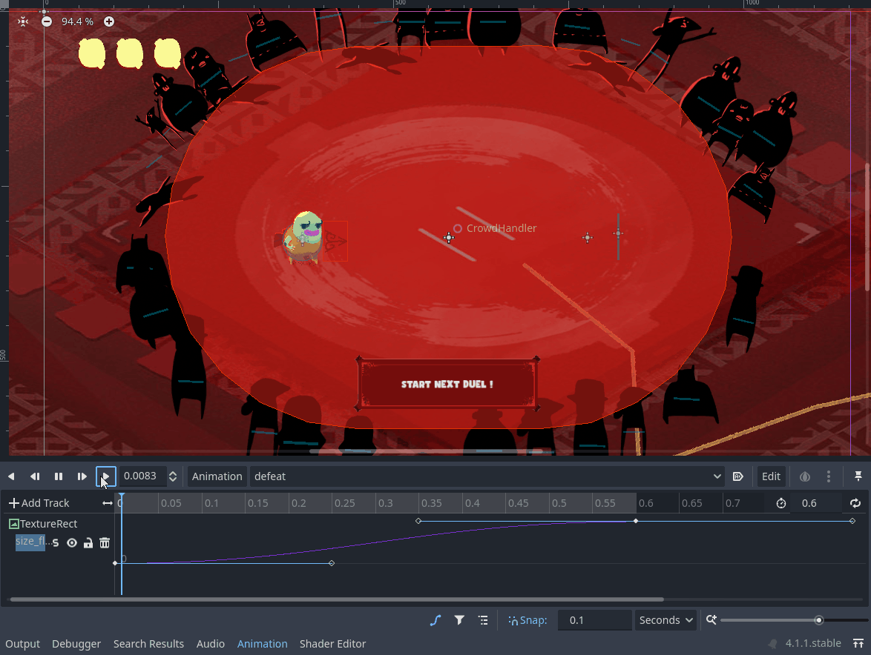Lock the size_fl curve track
871x655 pixels.
click(88, 543)
